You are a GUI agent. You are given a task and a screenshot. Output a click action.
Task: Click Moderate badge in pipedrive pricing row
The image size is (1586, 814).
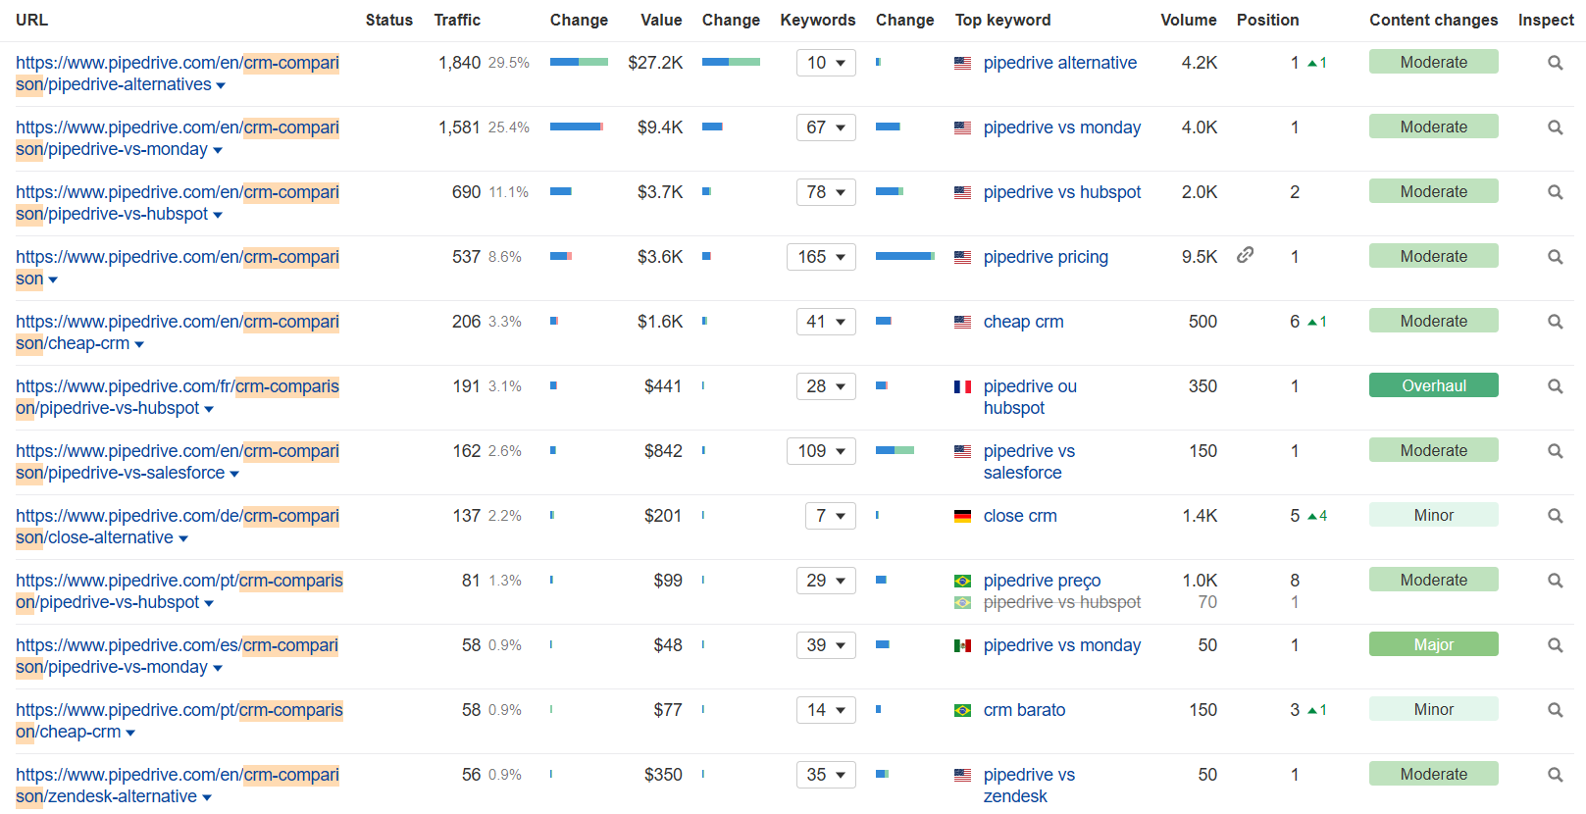pos(1434,256)
